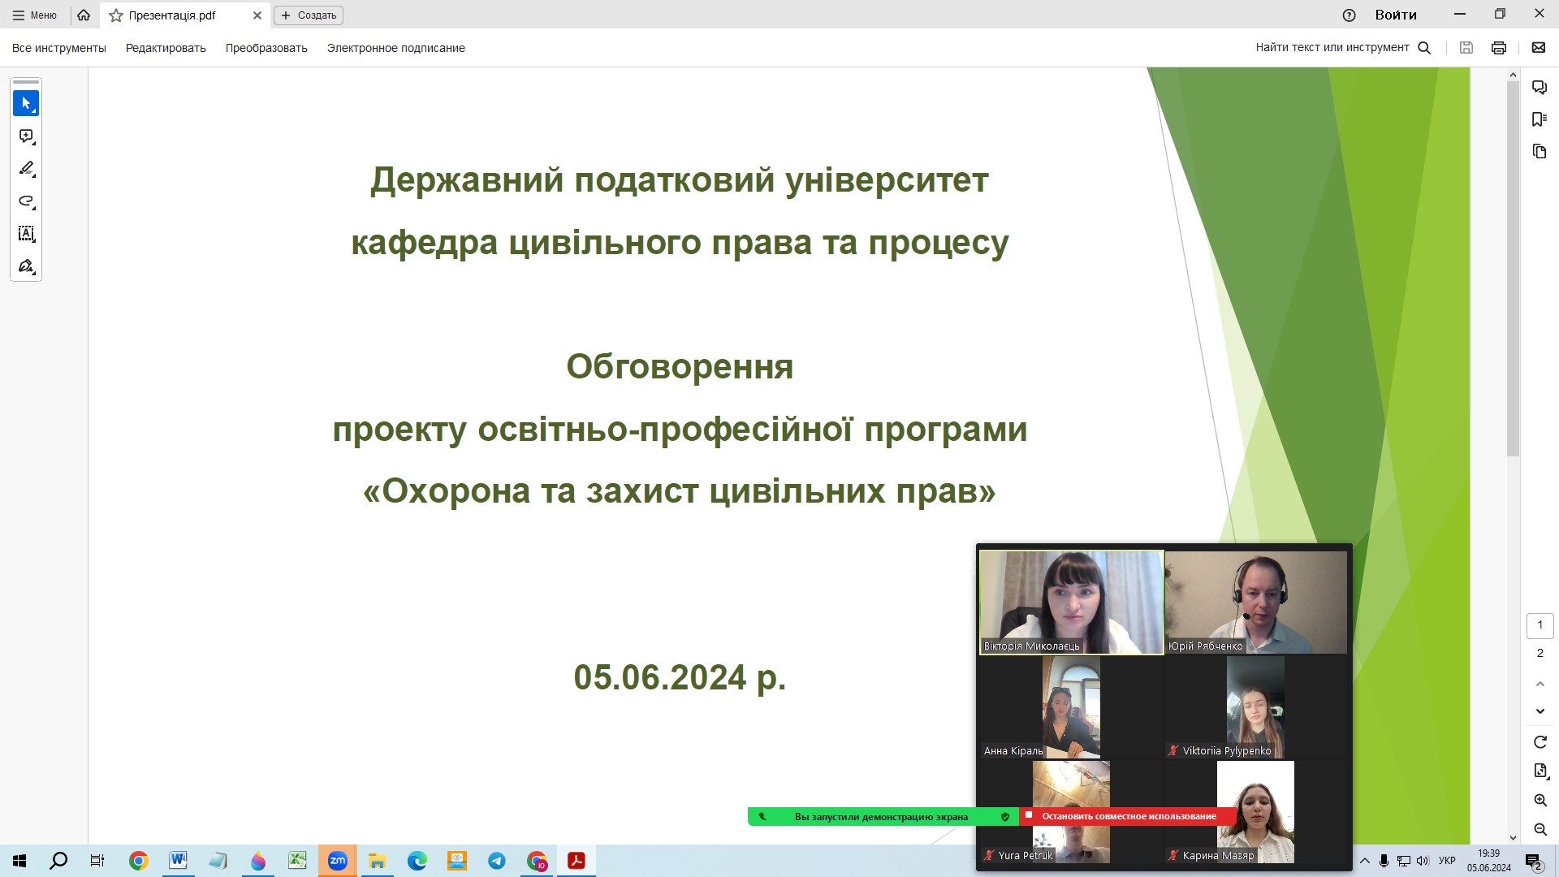Image resolution: width=1559 pixels, height=877 pixels.
Task: Rotate the page view icon
Action: click(x=1540, y=742)
